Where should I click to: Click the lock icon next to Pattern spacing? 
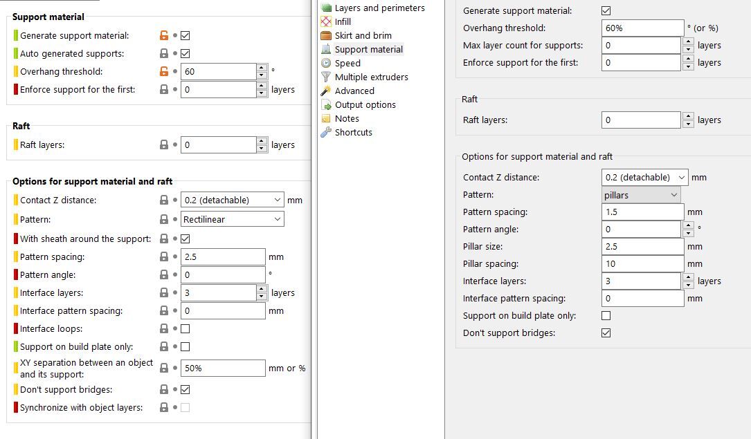(164, 256)
